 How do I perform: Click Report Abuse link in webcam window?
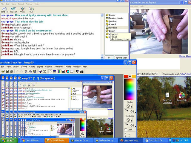click(185, 56)
